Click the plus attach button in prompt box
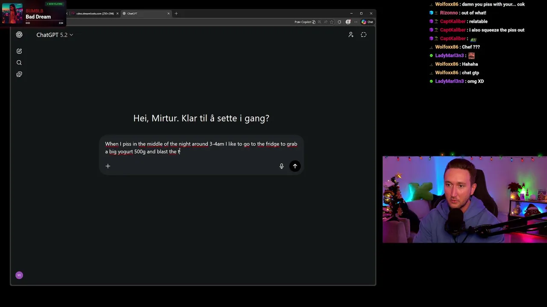Image resolution: width=547 pixels, height=307 pixels. pyautogui.click(x=108, y=166)
